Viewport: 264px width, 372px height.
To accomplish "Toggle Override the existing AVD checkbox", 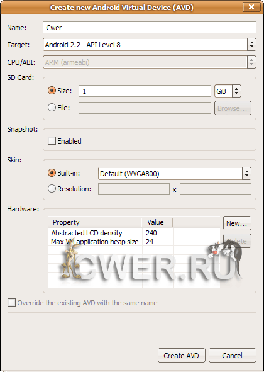I will tap(11, 303).
